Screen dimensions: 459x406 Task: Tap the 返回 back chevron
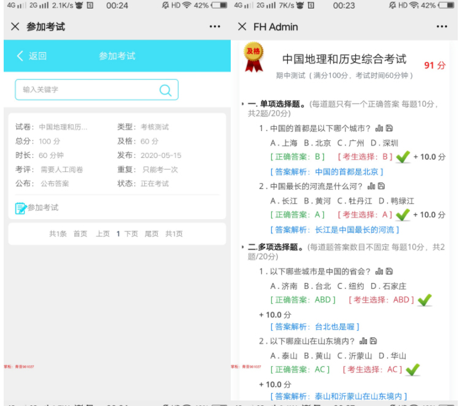pos(20,56)
